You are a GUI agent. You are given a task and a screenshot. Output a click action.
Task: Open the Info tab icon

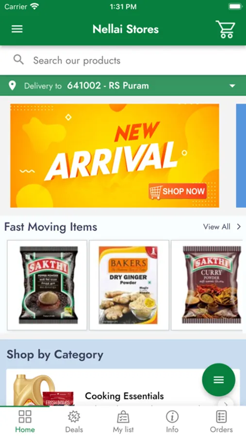[172, 417]
